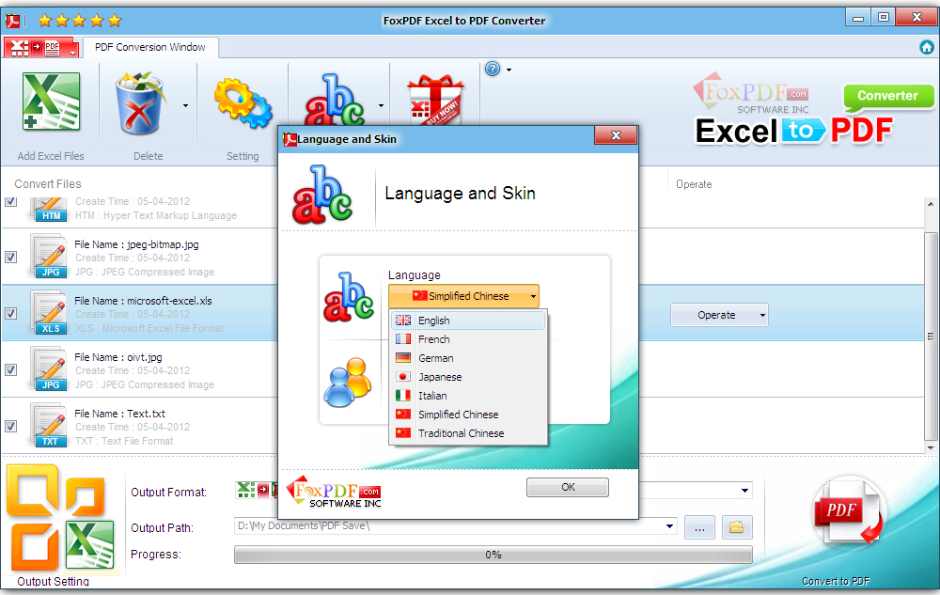
Task: Select Simplified Chinese from language list
Action: coord(468,414)
